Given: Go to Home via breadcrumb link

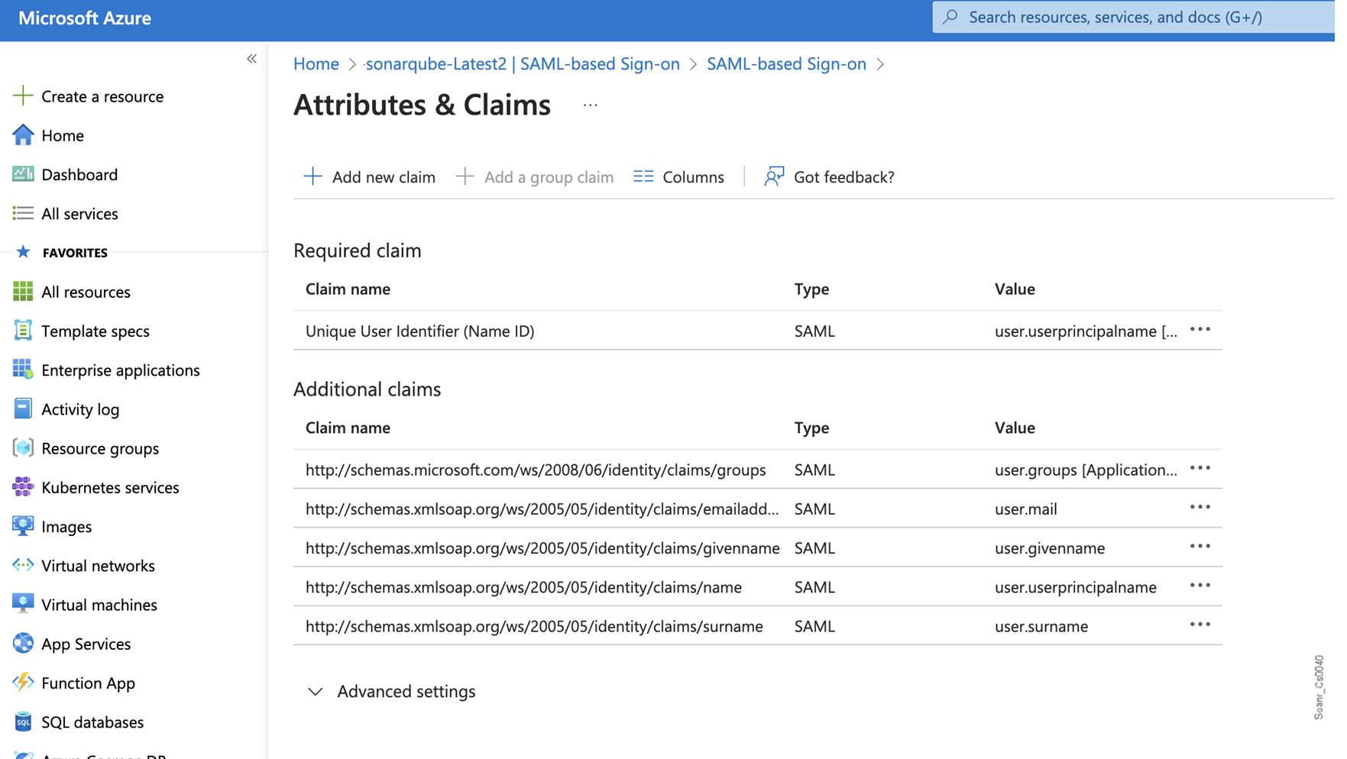Looking at the screenshot, I should [x=316, y=64].
